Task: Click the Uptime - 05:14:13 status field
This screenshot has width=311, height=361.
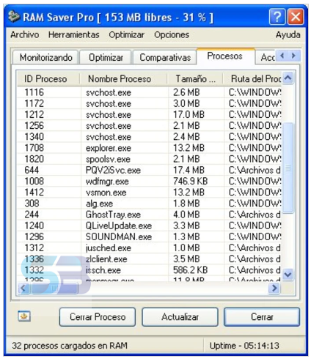Action: tap(244, 346)
